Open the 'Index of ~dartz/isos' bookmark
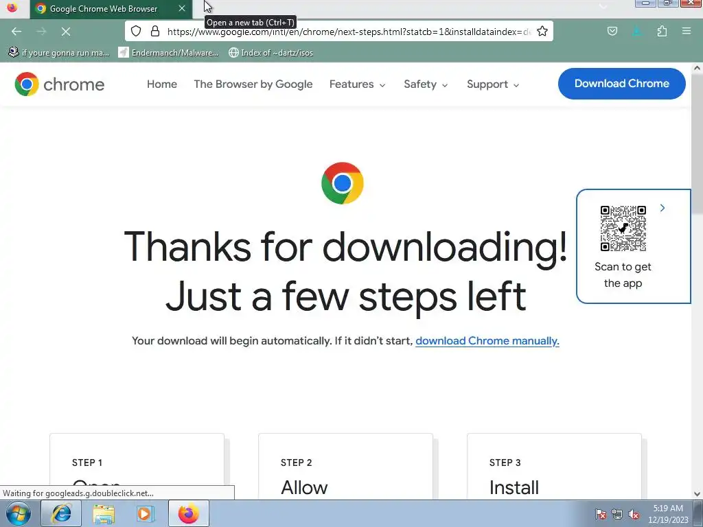This screenshot has height=527, width=703. click(270, 52)
